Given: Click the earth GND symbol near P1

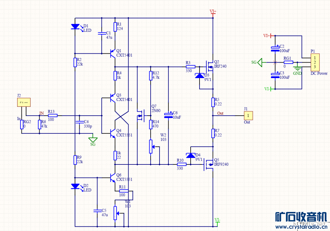Looking at the screenshot, I should [297, 69].
